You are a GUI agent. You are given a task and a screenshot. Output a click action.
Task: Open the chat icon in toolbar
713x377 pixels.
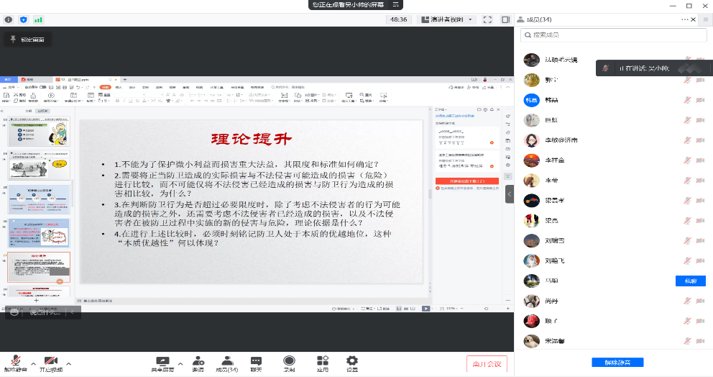click(x=256, y=361)
